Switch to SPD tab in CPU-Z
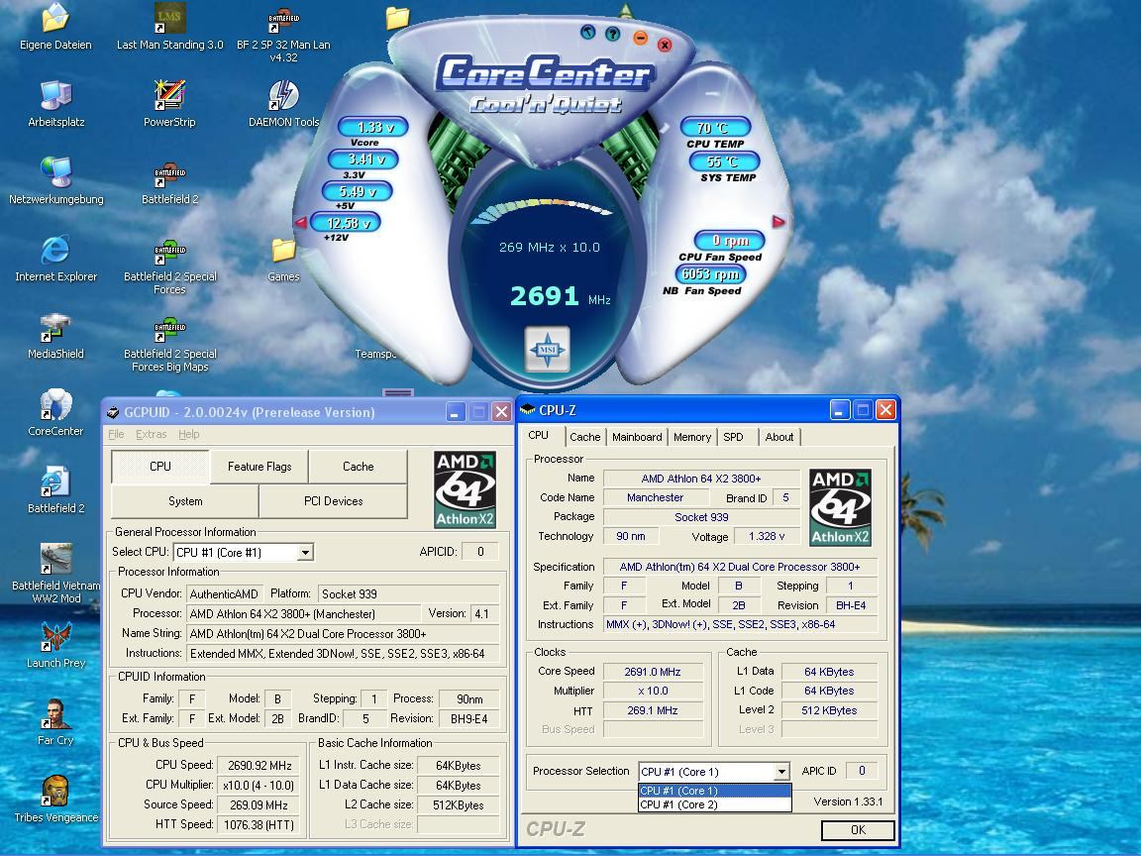Image resolution: width=1141 pixels, height=856 pixels. click(734, 437)
